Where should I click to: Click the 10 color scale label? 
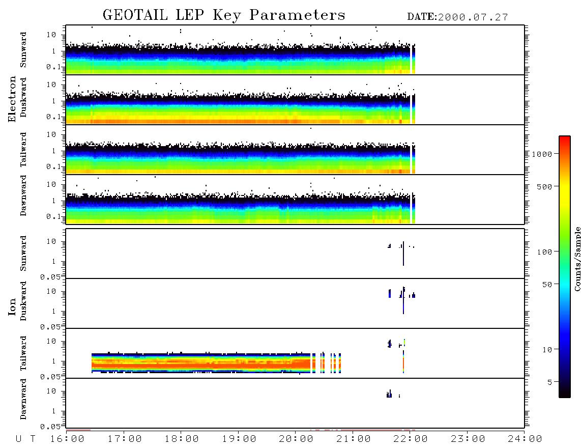point(547,349)
